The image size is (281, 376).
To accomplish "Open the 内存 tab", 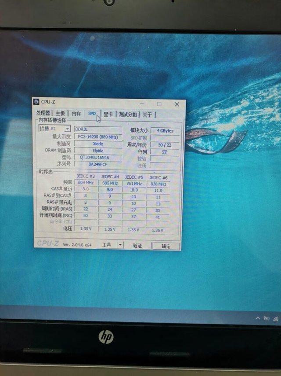I will (x=76, y=114).
